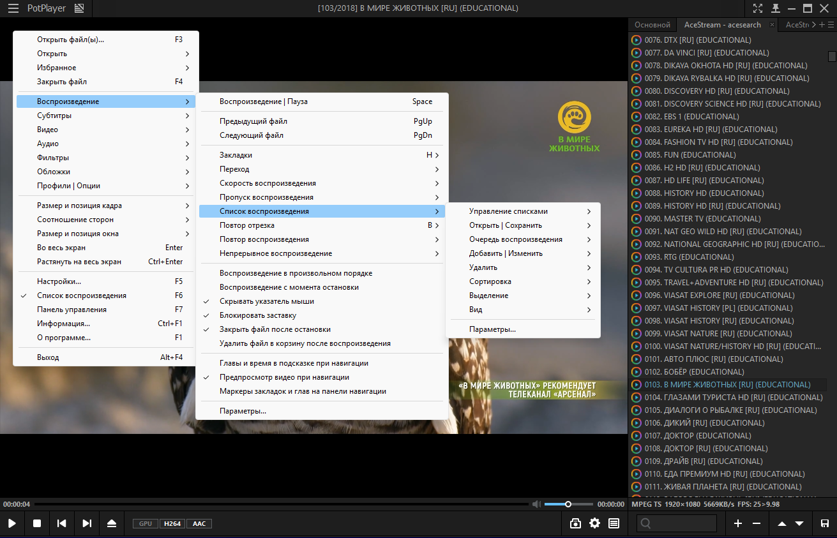Click the eject/open file icon
Image resolution: width=837 pixels, height=538 pixels.
(x=112, y=523)
